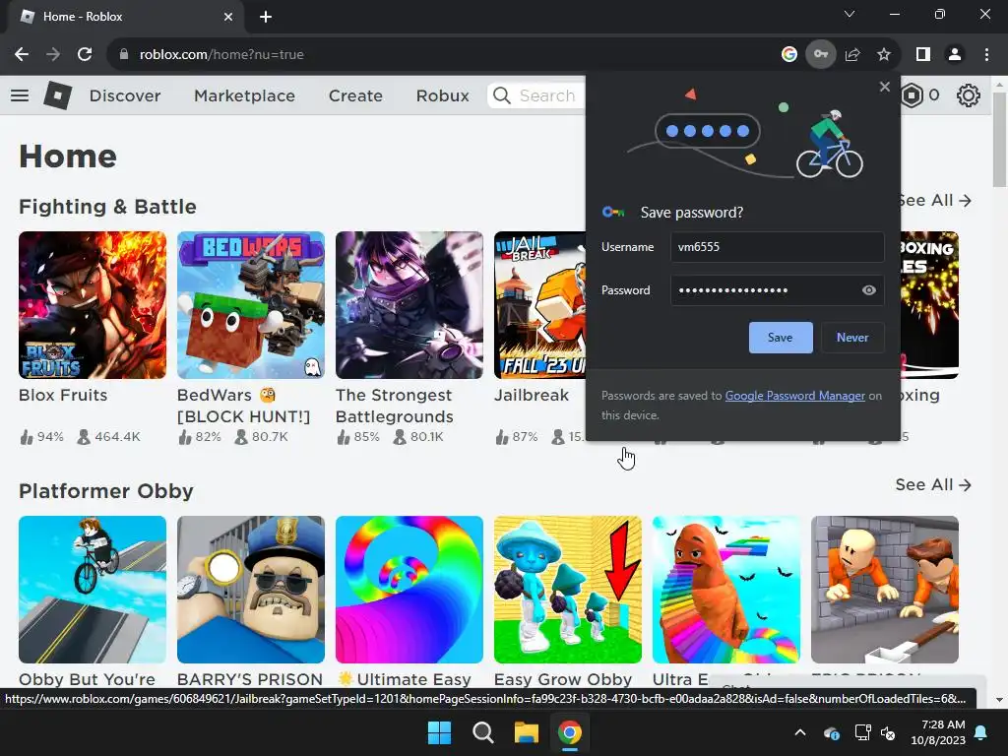Open tab search dropdown arrow

point(850,14)
